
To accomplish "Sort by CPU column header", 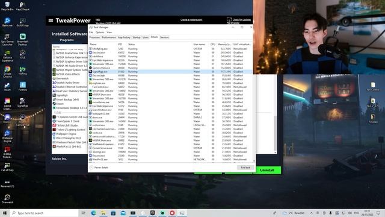I will pyautogui.click(x=212, y=44).
